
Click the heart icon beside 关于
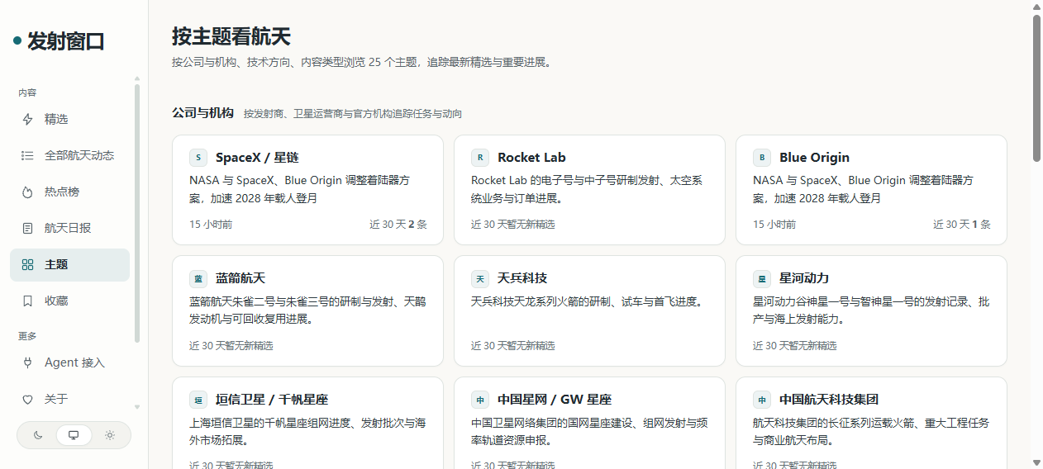coord(27,399)
